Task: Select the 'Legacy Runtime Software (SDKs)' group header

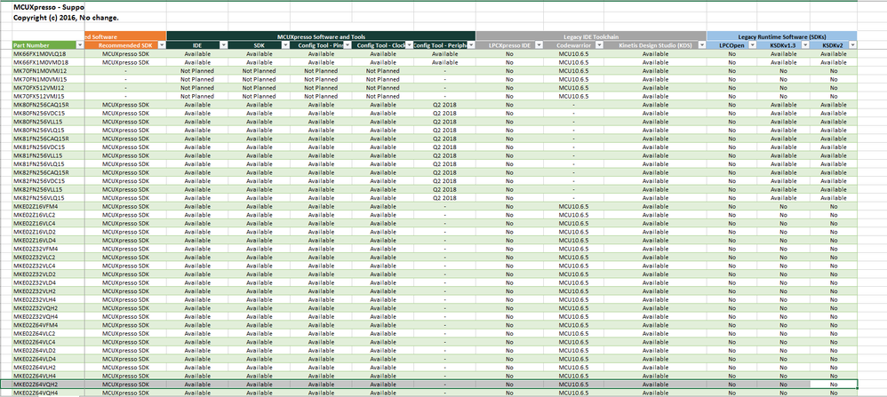Action: (x=782, y=36)
